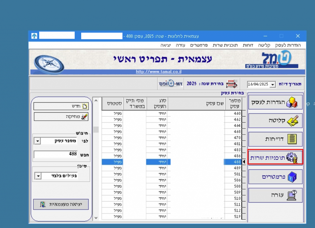Expand the תאריך דיווח date dropdown
315x228 pixels.
(x=273, y=84)
